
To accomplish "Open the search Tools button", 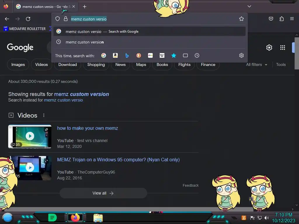I will (x=281, y=64).
